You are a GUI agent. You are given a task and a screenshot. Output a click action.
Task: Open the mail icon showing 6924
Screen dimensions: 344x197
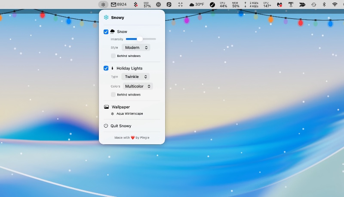(119, 5)
